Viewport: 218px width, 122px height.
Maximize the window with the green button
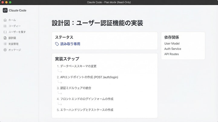pyautogui.click(x=10, y=2)
